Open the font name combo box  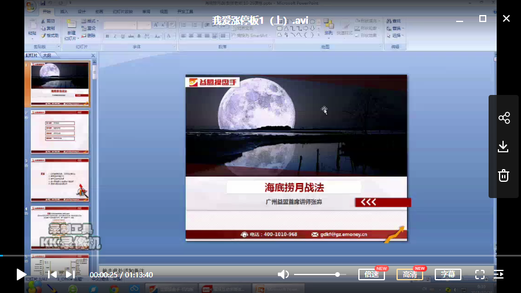click(x=120, y=25)
